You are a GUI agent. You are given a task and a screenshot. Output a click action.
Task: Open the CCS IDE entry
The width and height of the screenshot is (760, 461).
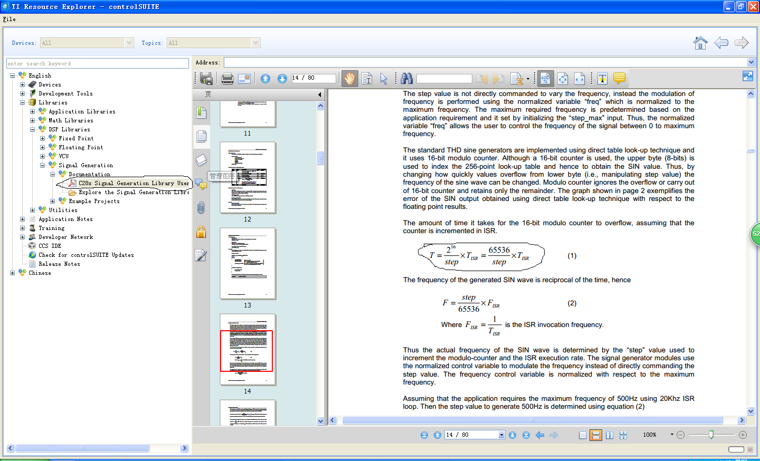point(50,246)
